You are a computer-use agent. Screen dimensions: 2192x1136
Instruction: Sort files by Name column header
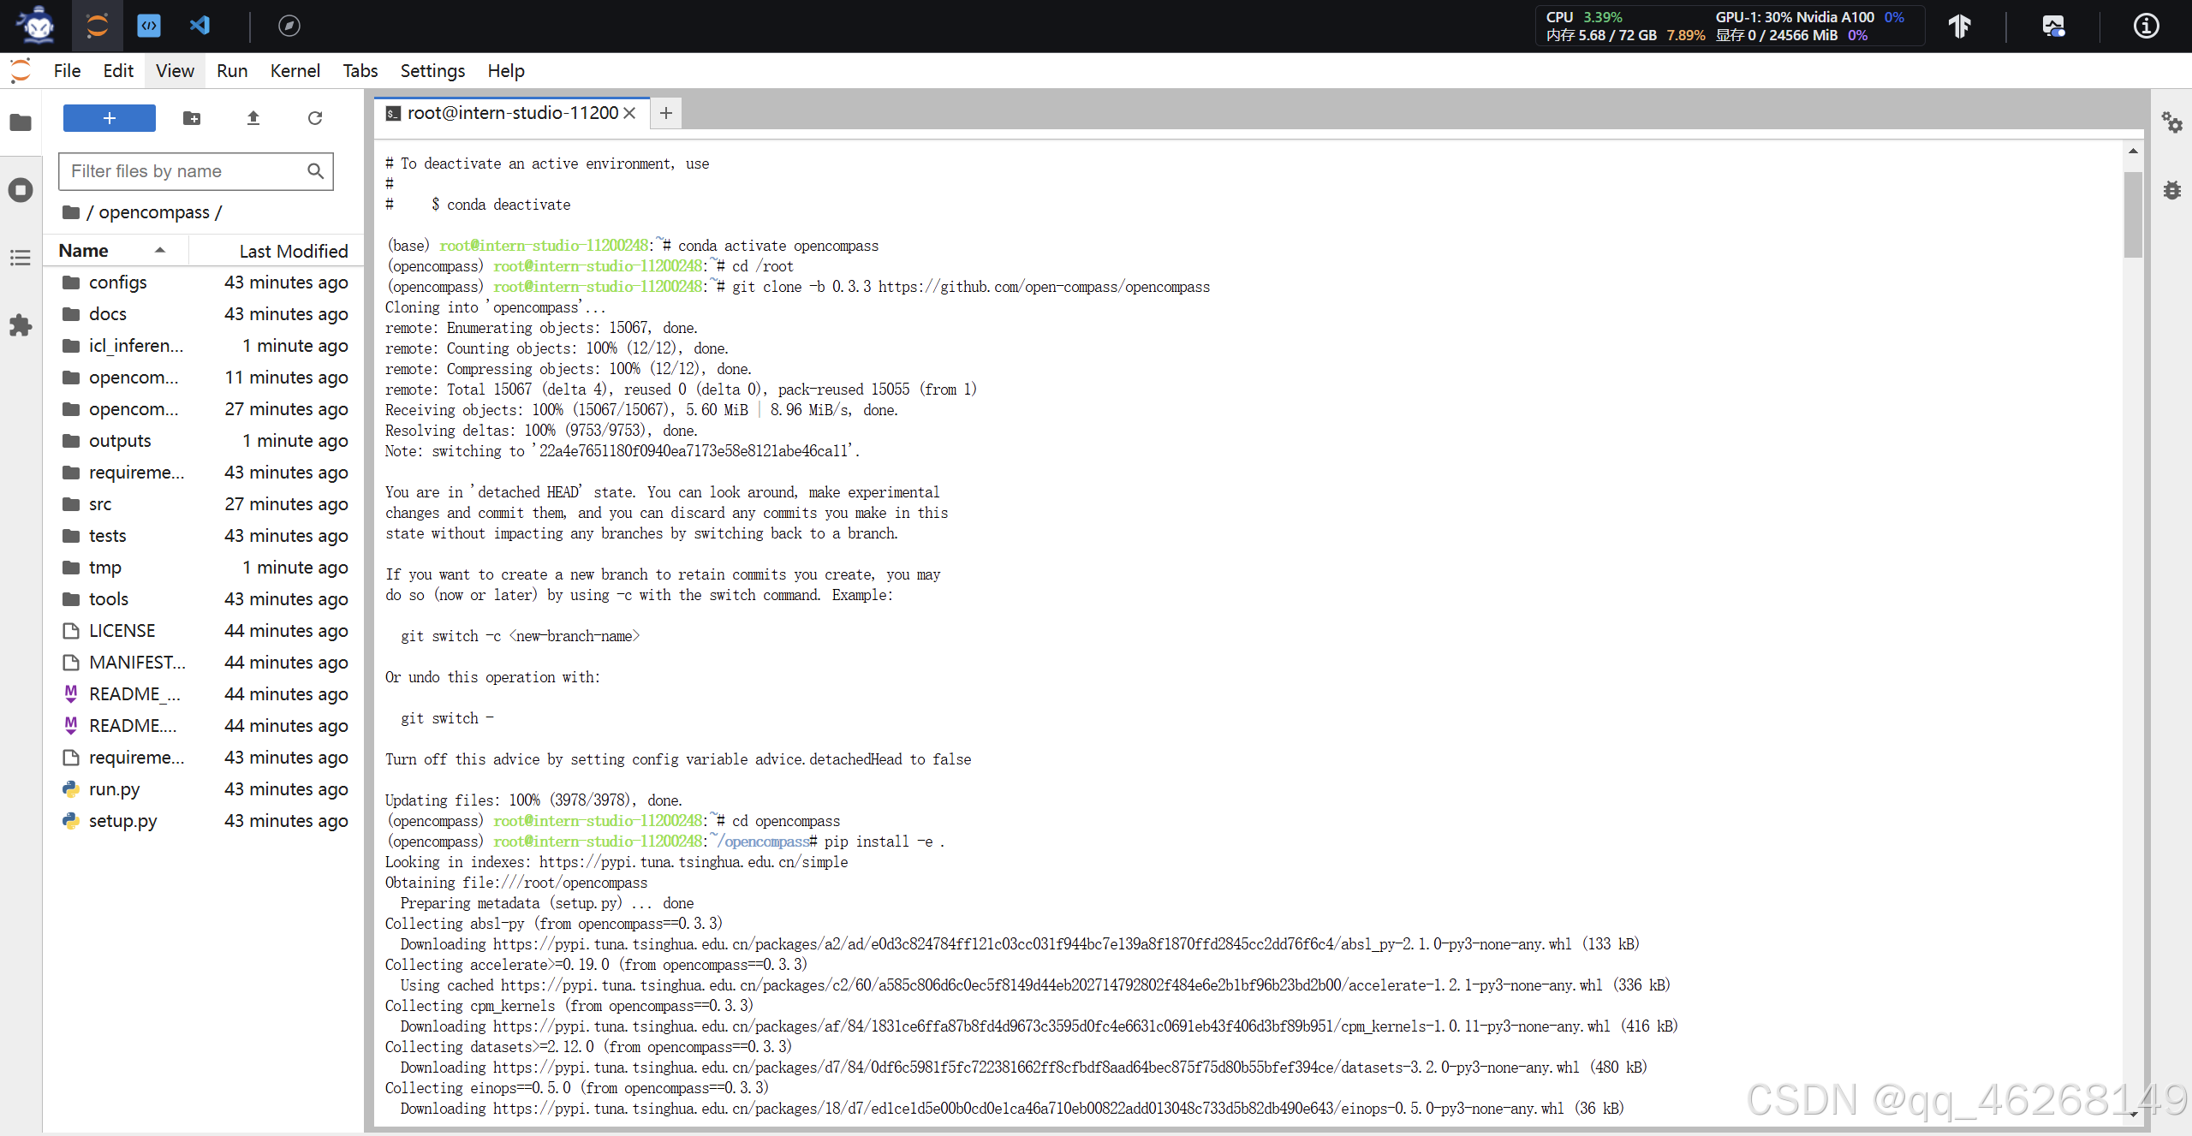[84, 251]
